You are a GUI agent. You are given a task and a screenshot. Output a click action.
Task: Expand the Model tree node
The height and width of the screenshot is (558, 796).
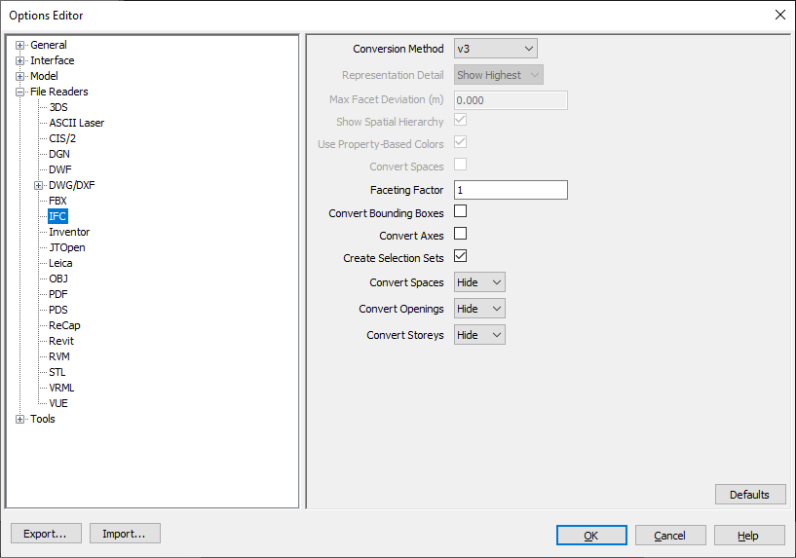[x=19, y=77]
